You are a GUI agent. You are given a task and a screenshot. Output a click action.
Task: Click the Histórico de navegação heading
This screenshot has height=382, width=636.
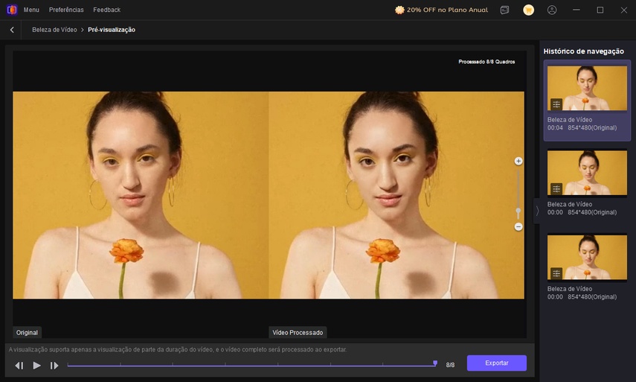(x=583, y=51)
